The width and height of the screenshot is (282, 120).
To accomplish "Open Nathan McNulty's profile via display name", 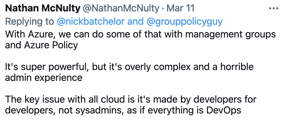I will (43, 8).
